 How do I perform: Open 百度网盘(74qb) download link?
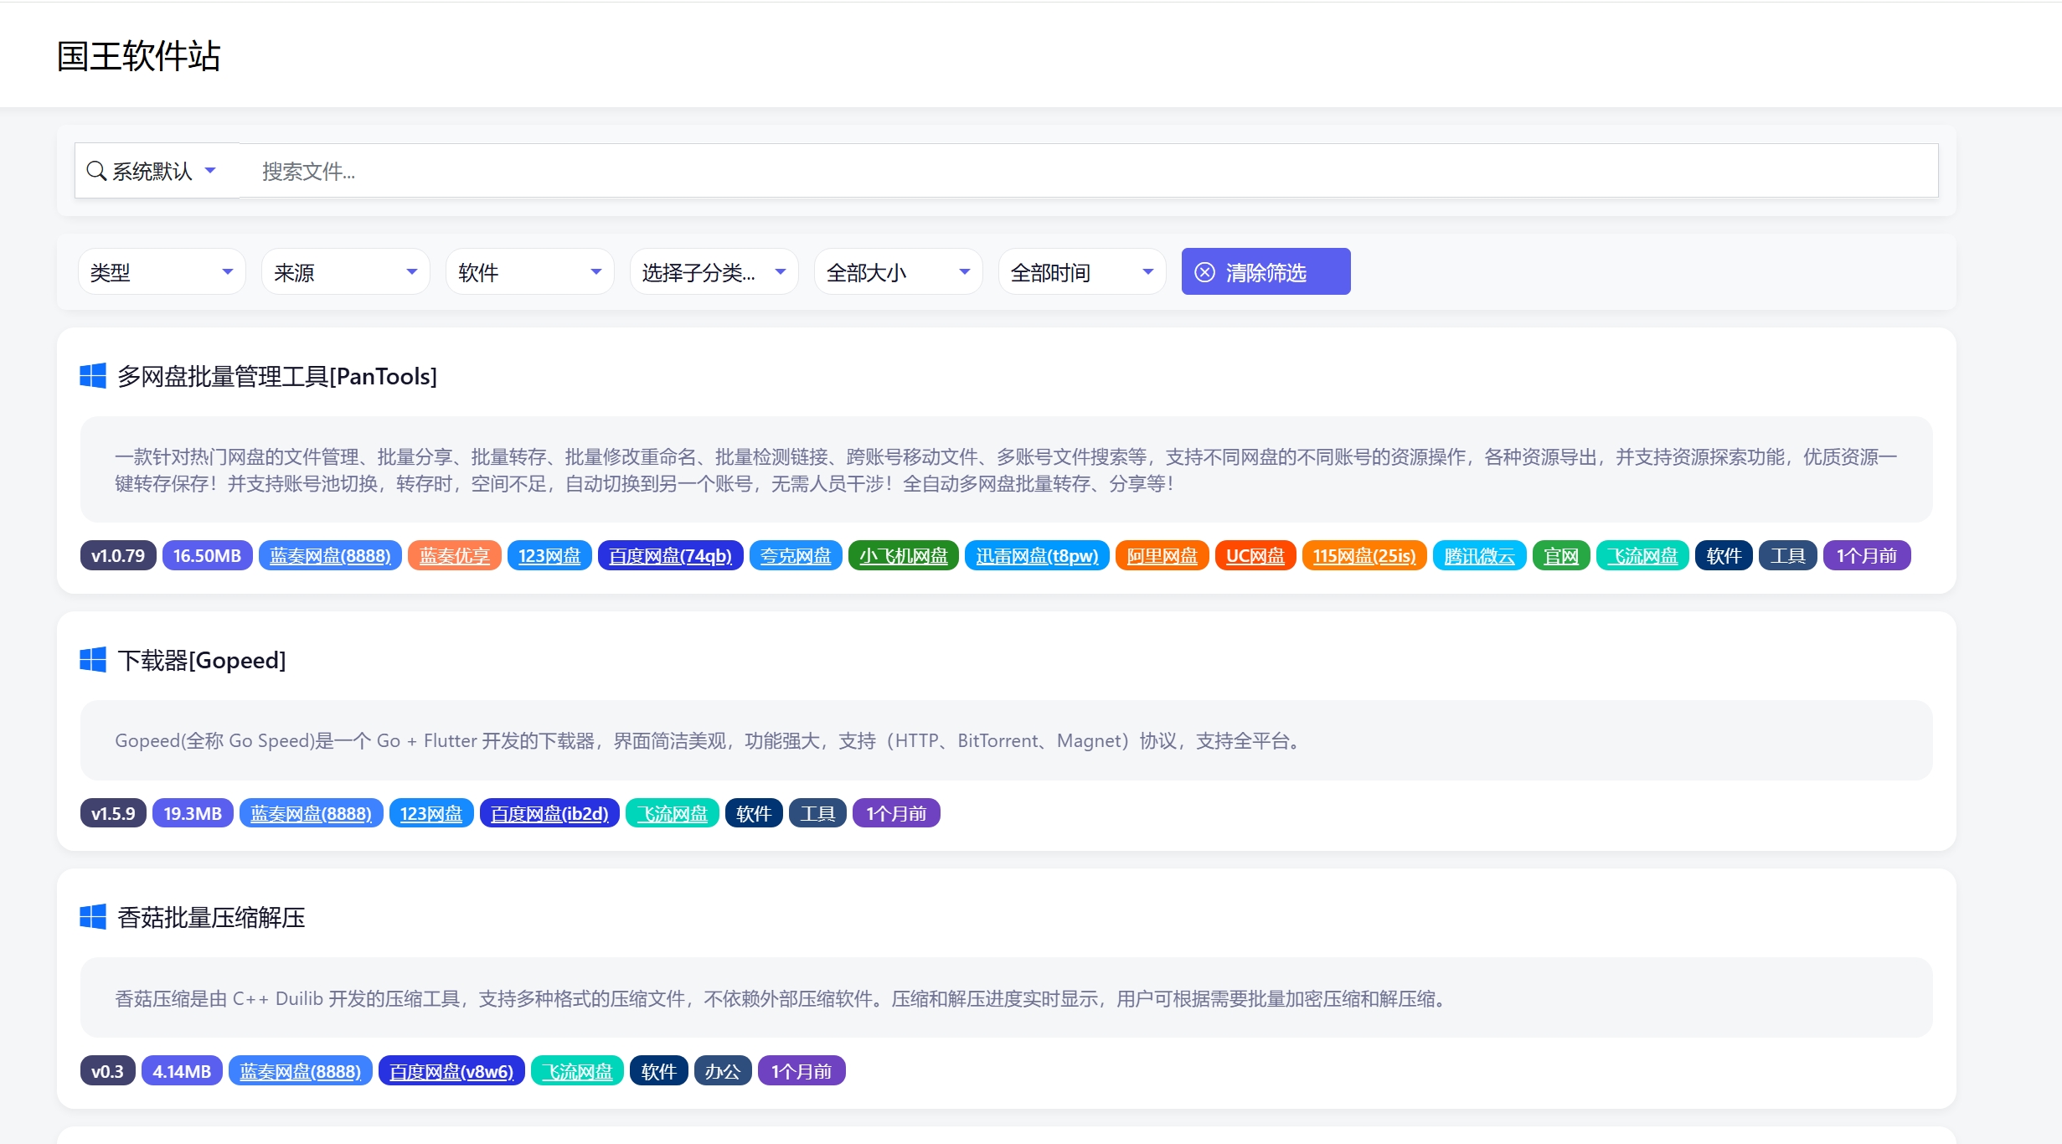[x=671, y=555]
